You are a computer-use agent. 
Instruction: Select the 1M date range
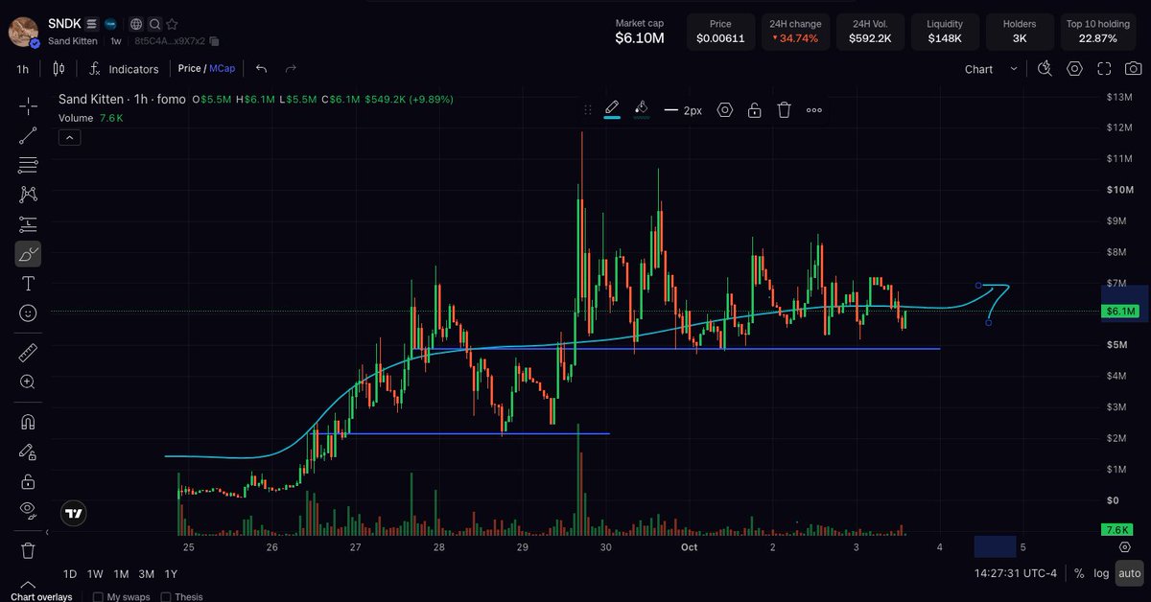121,574
